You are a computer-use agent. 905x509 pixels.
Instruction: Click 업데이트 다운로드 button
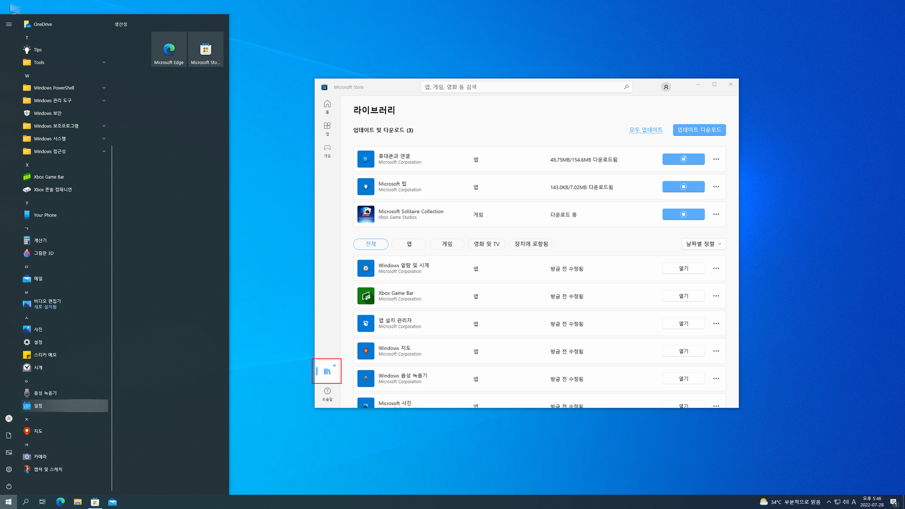point(699,130)
